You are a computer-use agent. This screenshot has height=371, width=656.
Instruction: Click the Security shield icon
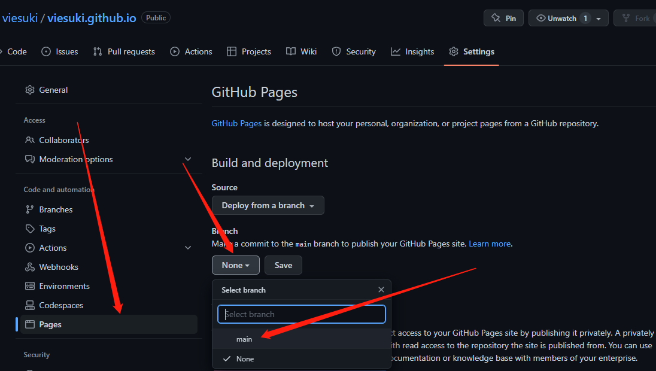pyautogui.click(x=336, y=51)
